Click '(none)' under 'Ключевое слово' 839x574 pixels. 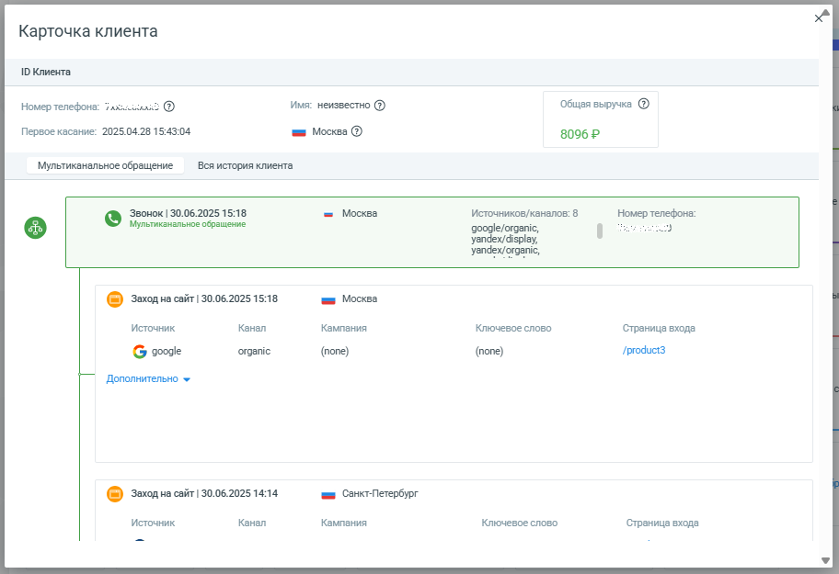489,351
